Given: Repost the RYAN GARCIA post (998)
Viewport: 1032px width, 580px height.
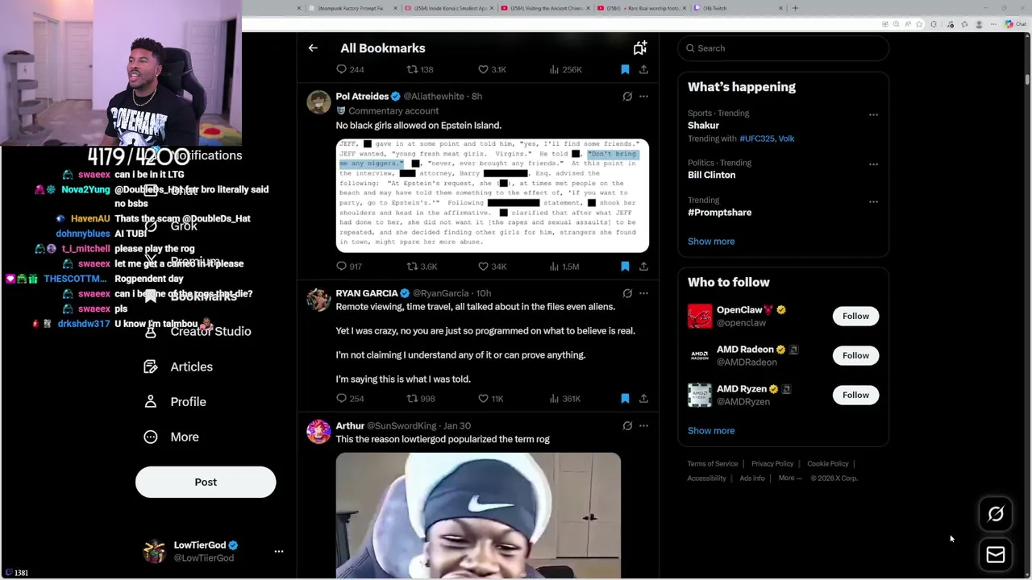Looking at the screenshot, I should point(421,399).
